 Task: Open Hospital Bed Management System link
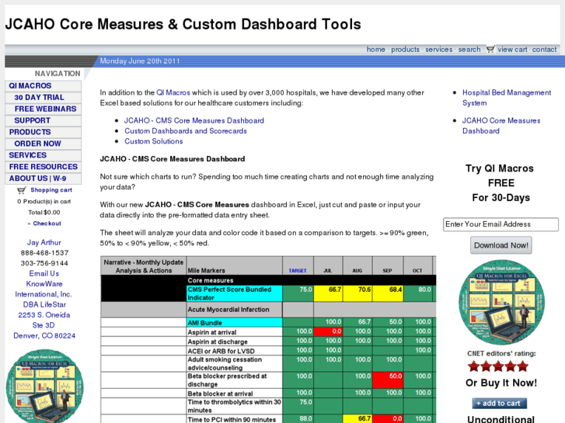pyautogui.click(x=507, y=98)
